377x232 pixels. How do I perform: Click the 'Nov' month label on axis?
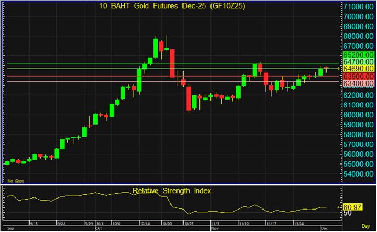(214, 227)
